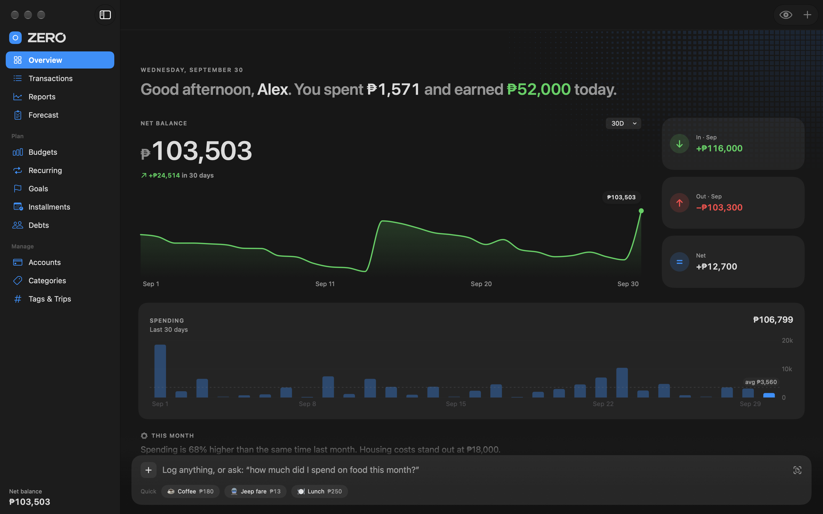Screen dimensions: 823x514
Task: Add quick Jeep fare ₱13 entry
Action: tap(255, 491)
